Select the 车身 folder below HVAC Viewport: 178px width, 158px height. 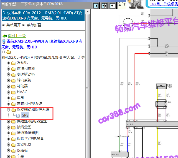(21, 98)
